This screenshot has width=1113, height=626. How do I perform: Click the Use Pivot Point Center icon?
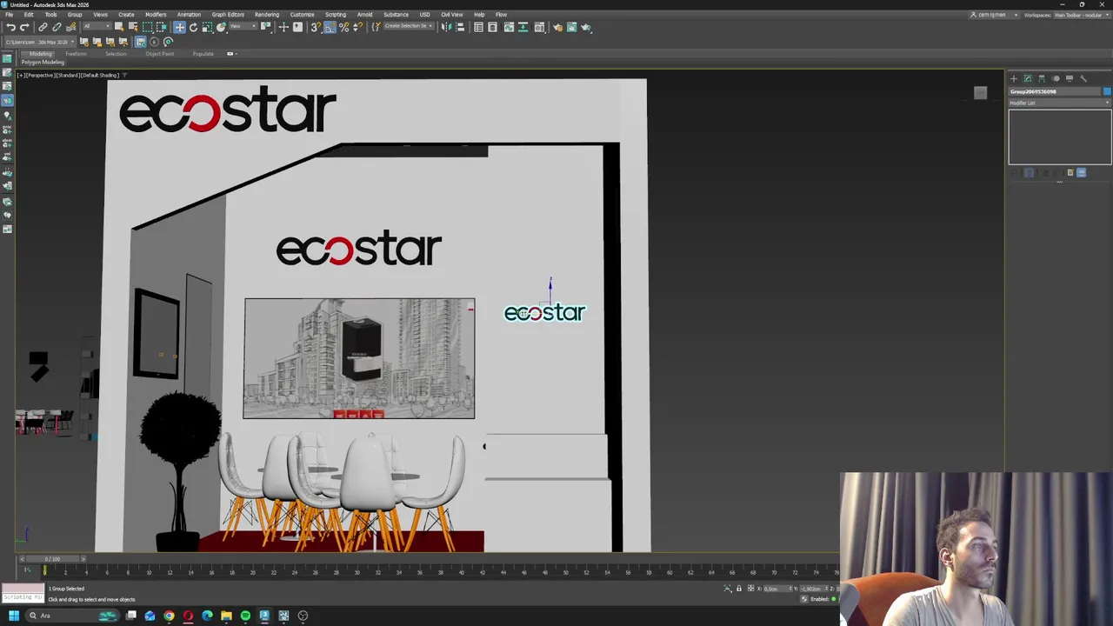[x=265, y=27]
